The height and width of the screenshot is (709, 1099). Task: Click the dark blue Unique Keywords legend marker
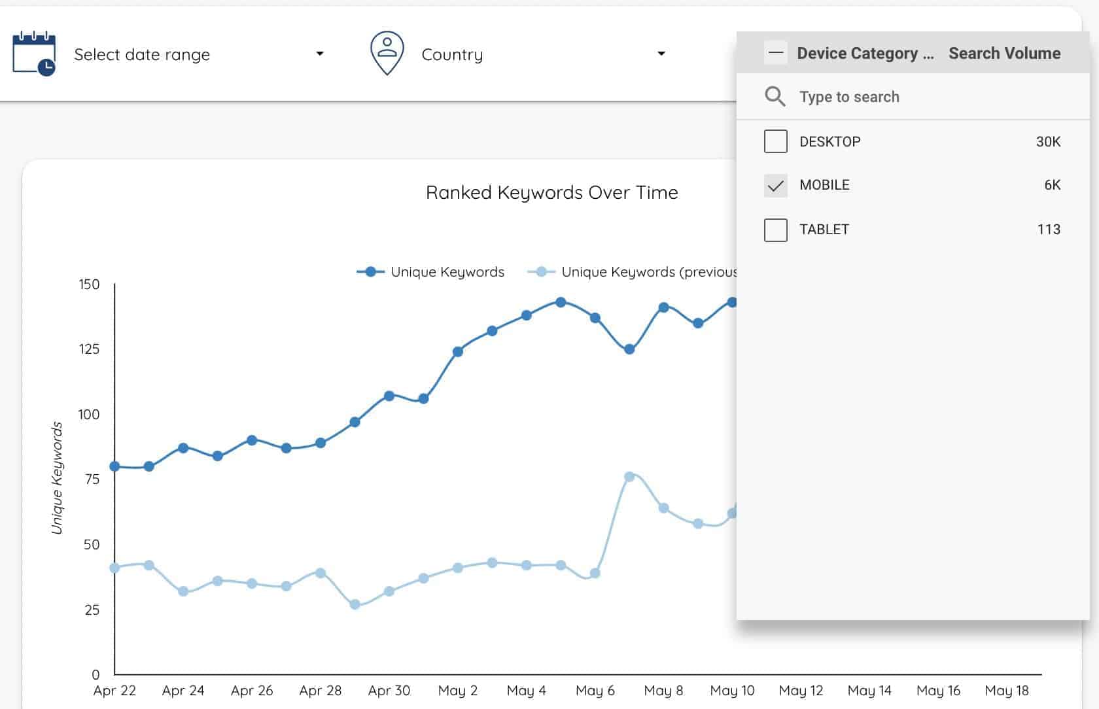[x=372, y=271]
